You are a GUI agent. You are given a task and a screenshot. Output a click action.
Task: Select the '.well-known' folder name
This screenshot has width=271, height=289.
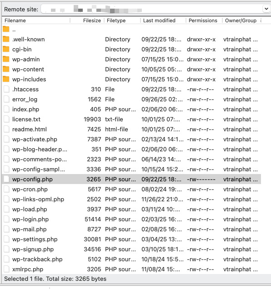coord(28,39)
